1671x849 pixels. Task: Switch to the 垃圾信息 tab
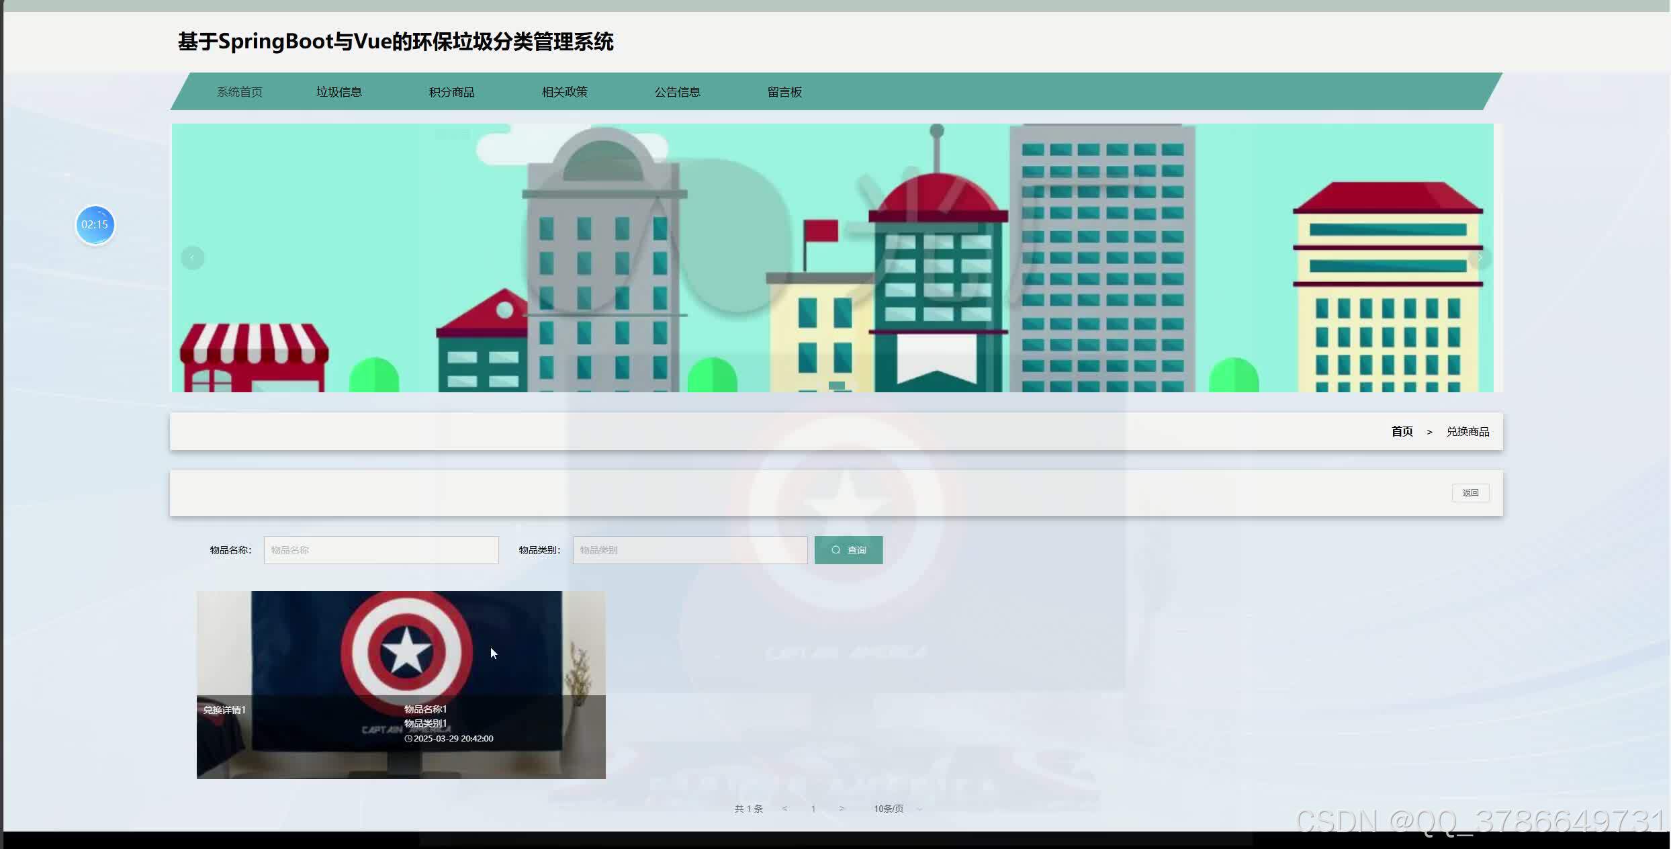[x=339, y=91]
